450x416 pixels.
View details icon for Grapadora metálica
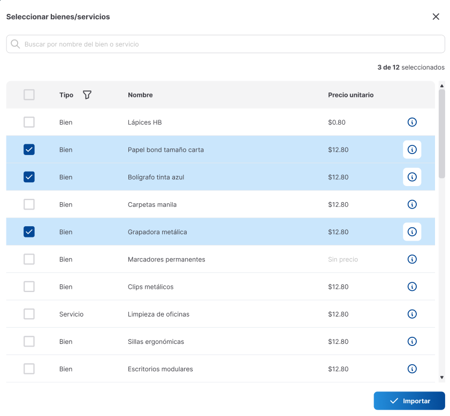click(x=412, y=232)
